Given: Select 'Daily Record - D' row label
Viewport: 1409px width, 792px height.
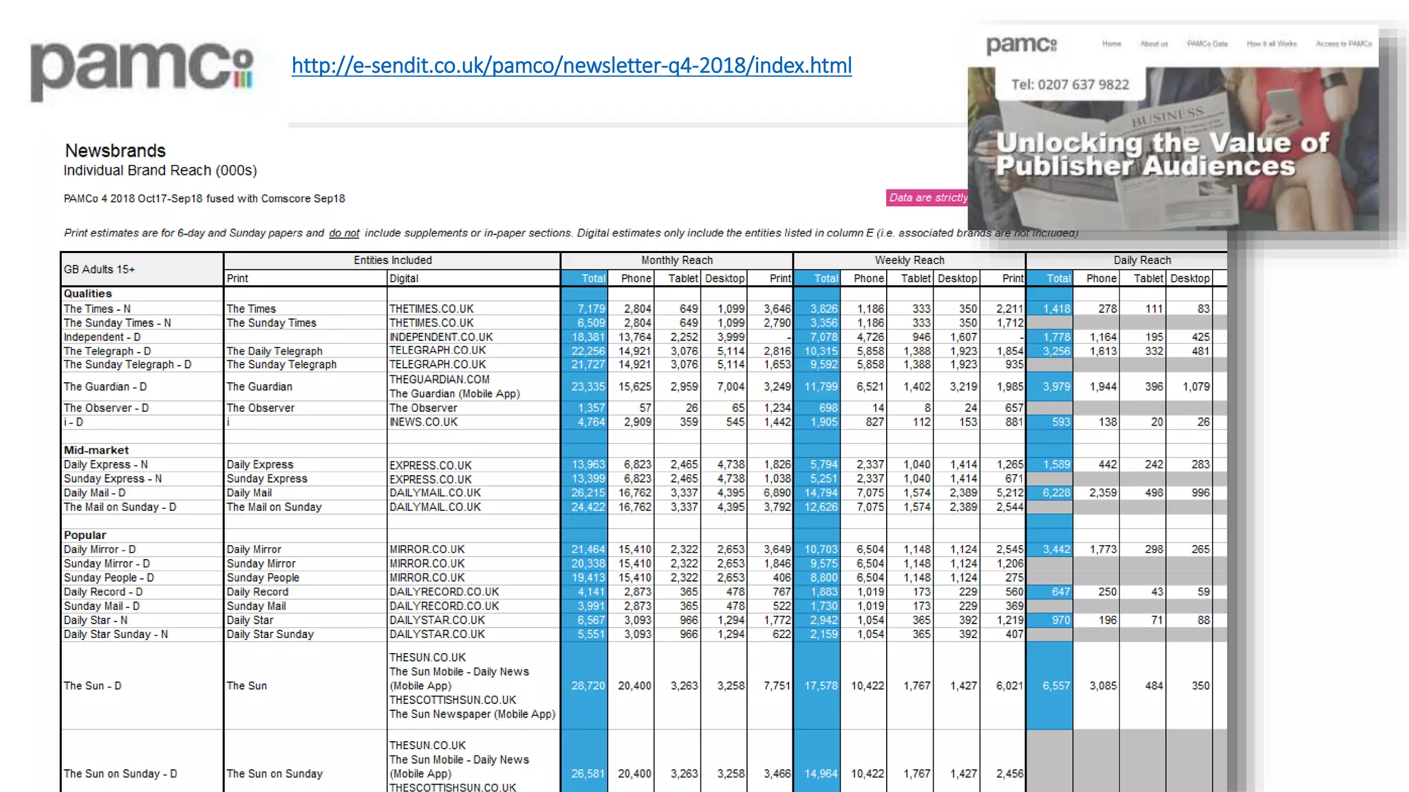Looking at the screenshot, I should coord(103,592).
